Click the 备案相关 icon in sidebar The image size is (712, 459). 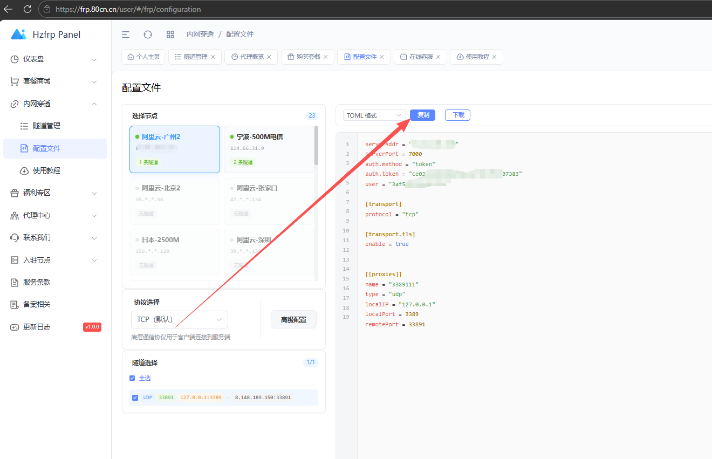(15, 305)
